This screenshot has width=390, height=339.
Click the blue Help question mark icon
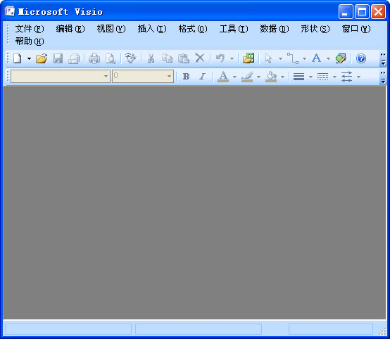(x=361, y=58)
